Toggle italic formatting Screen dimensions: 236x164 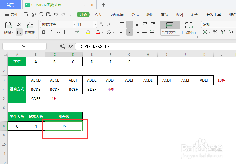tap(51, 32)
